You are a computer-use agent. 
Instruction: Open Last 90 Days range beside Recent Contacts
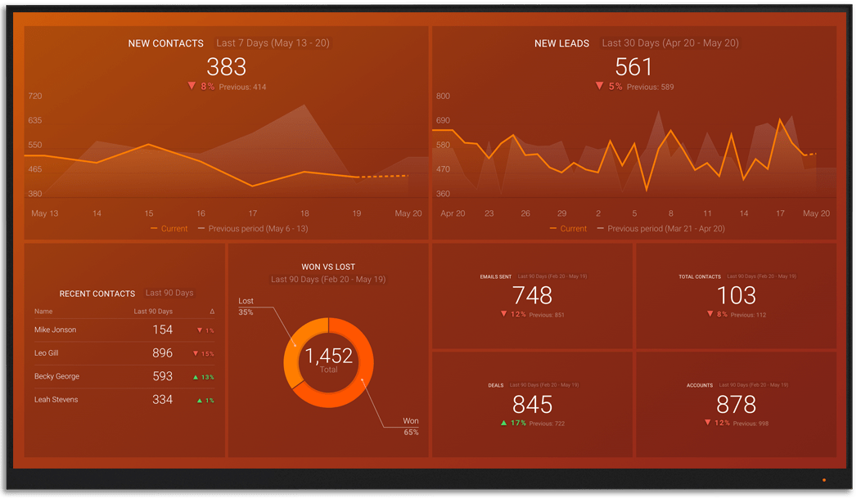tap(169, 293)
